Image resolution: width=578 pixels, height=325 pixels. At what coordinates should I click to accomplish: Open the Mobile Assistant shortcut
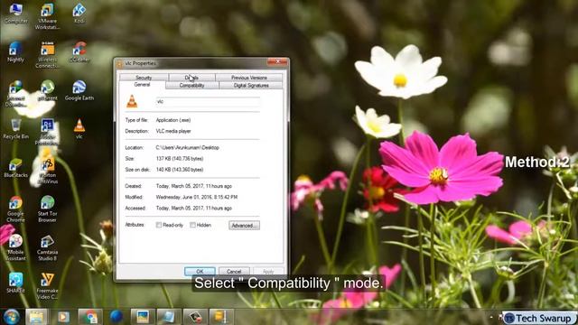point(15,247)
